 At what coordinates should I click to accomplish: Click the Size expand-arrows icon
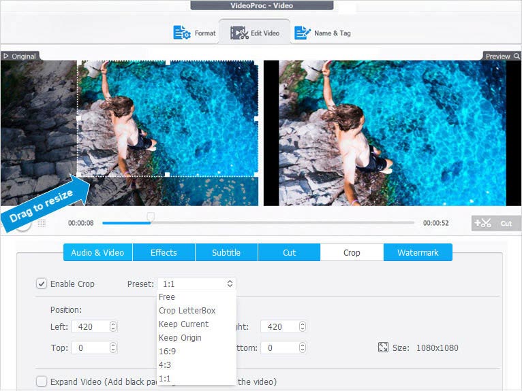[x=383, y=347]
